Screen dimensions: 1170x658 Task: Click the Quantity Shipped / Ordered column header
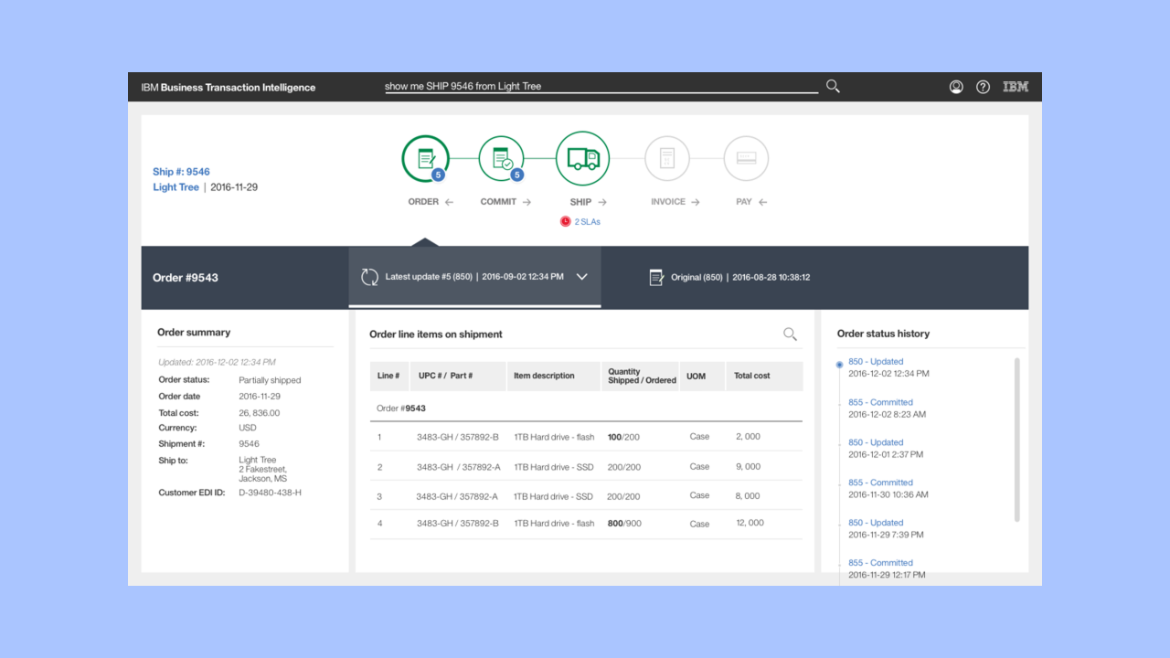pos(642,377)
